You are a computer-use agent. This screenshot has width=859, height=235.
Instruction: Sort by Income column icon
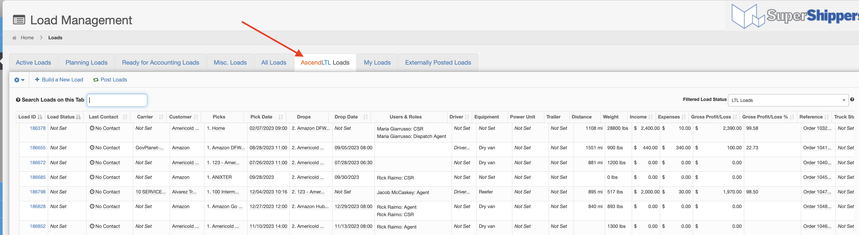click(650, 117)
